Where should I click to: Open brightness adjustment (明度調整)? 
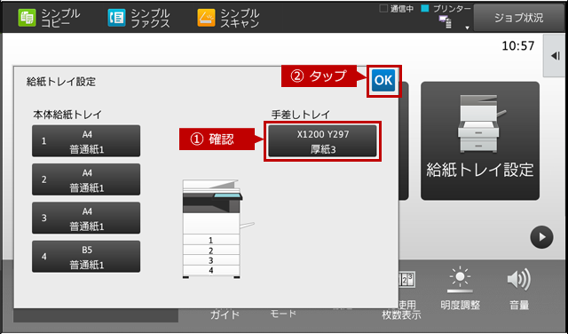[460, 290]
